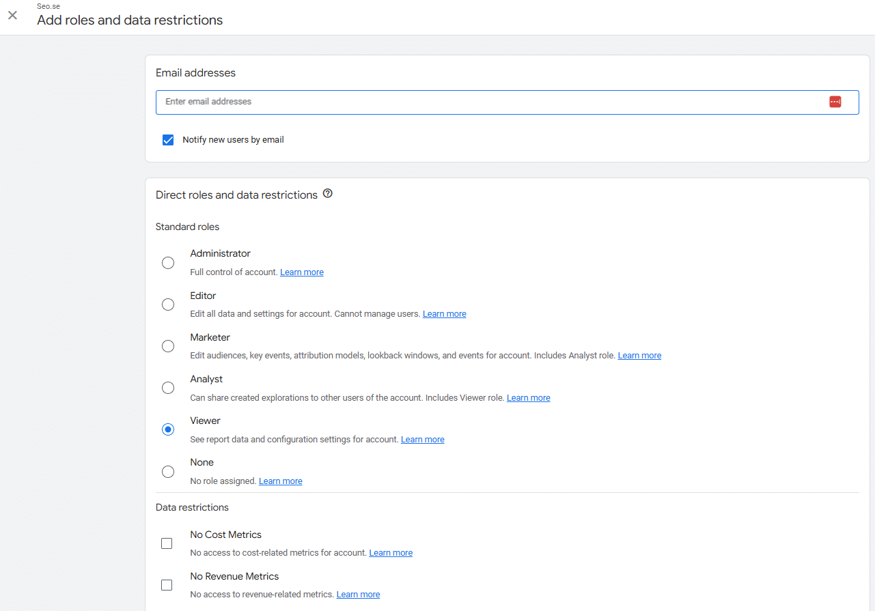Open help icon beside Direct roles heading
The width and height of the screenshot is (875, 611).
pos(328,194)
